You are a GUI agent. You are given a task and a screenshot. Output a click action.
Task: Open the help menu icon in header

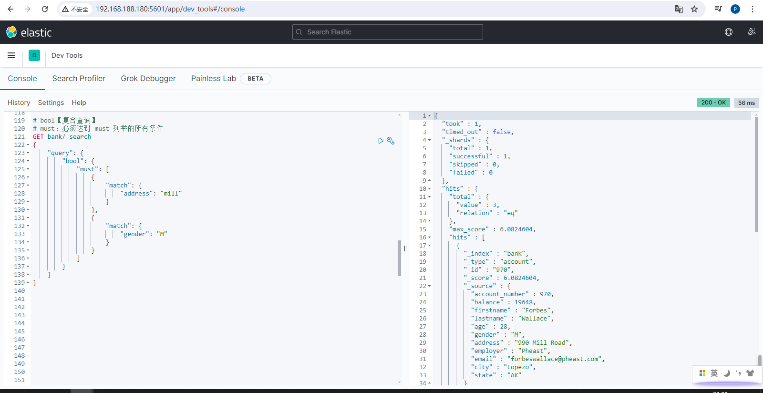(729, 32)
